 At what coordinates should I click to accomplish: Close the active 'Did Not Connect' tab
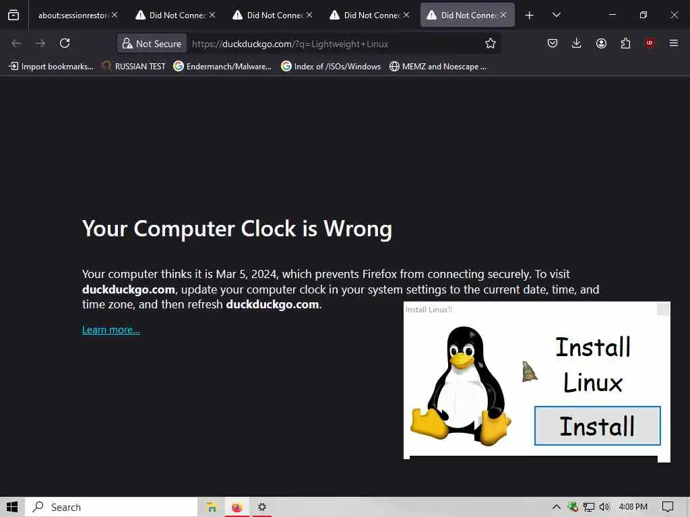(503, 15)
